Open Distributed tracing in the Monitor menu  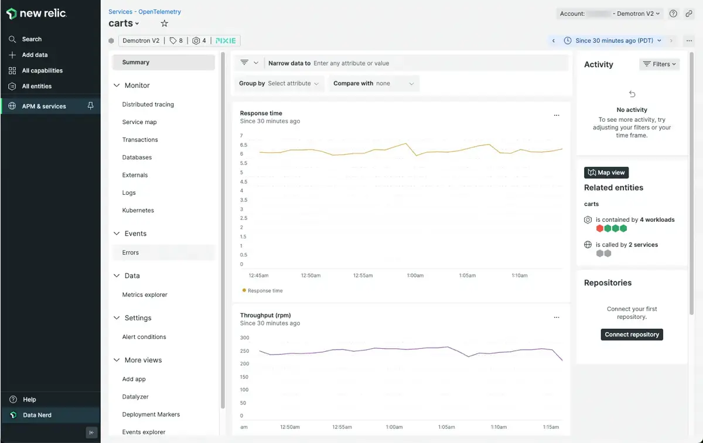[148, 104]
